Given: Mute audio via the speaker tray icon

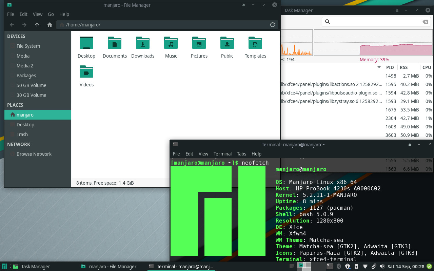Looking at the screenshot, I should point(382,267).
